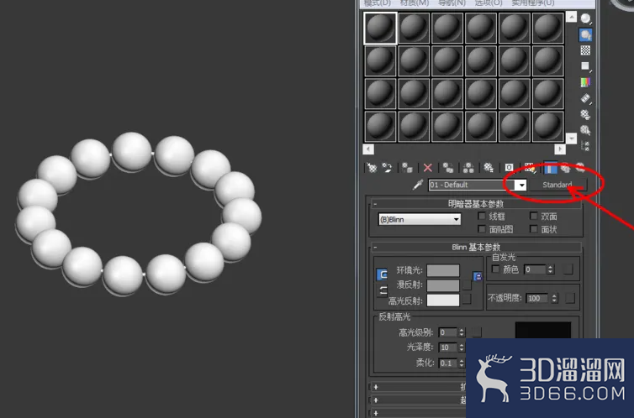
Task: Open the 01 - Default material name dropdown
Action: pyautogui.click(x=521, y=185)
